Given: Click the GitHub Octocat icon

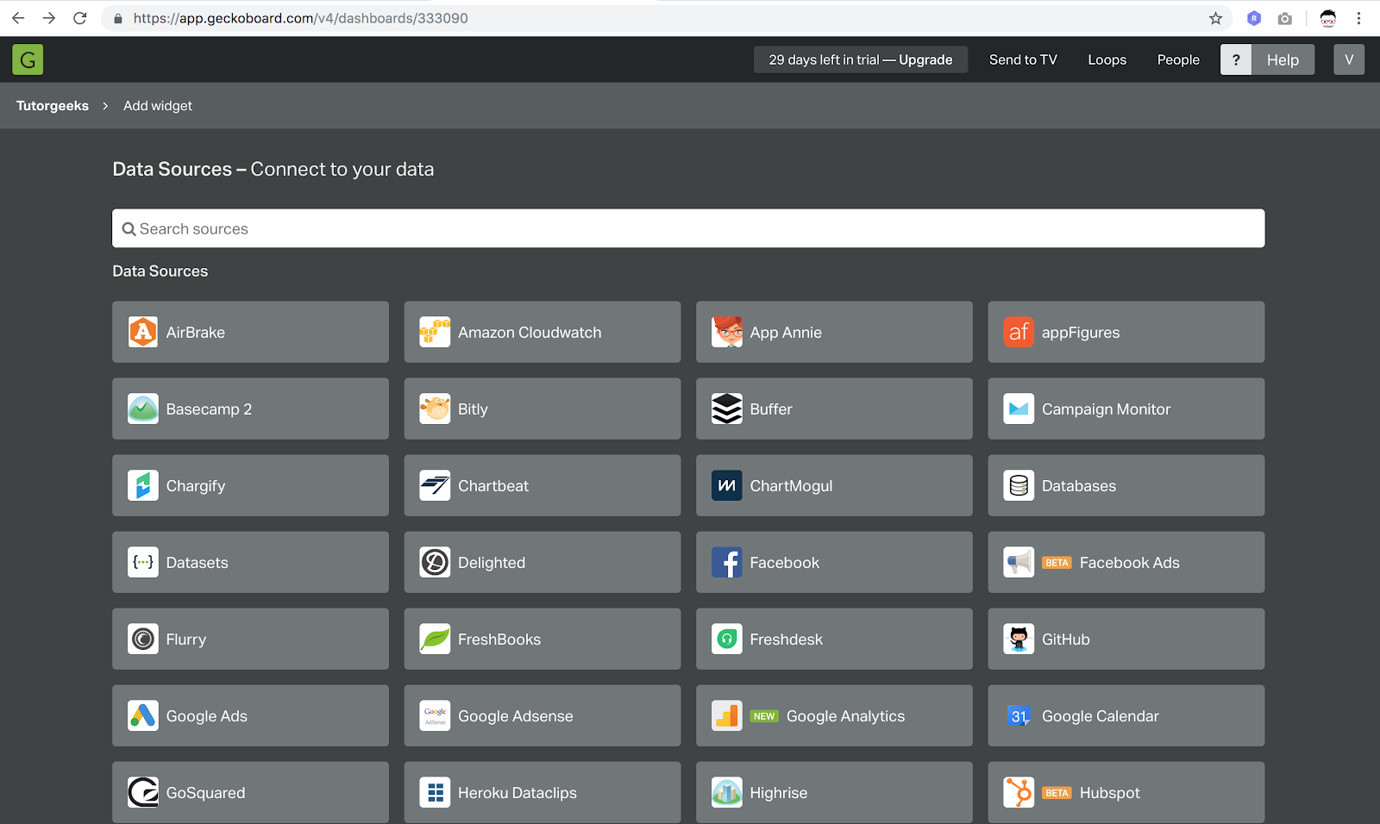Looking at the screenshot, I should pyautogui.click(x=1019, y=639).
